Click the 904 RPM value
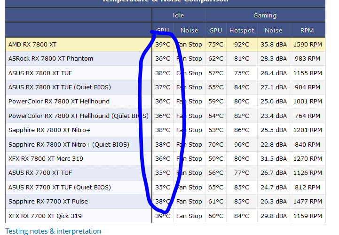The image size is (339, 235). click(307, 87)
